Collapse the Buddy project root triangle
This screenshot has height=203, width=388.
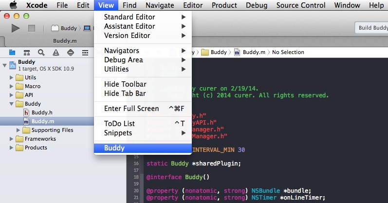pos(4,65)
